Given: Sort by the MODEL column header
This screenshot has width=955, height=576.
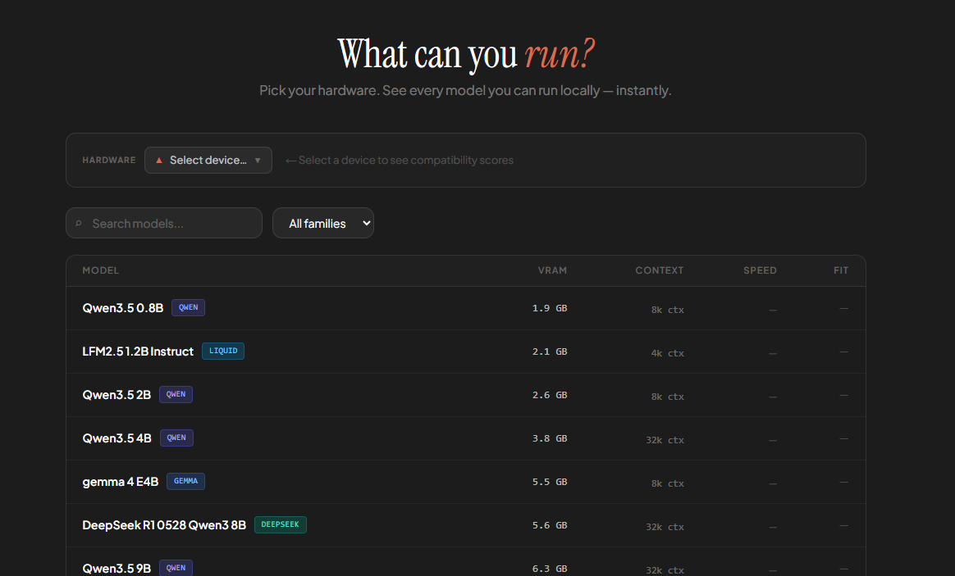Looking at the screenshot, I should (100, 270).
